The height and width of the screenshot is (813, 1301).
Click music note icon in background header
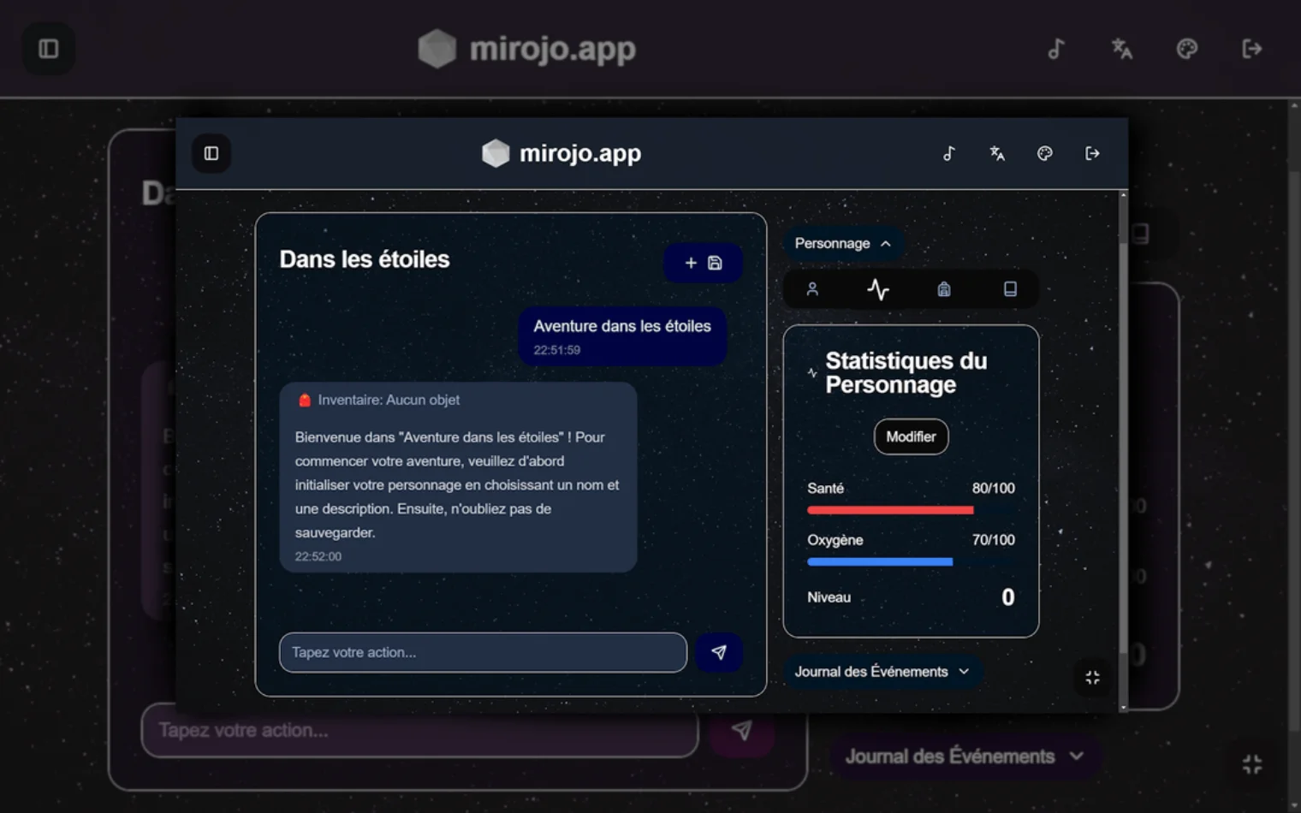click(1056, 49)
